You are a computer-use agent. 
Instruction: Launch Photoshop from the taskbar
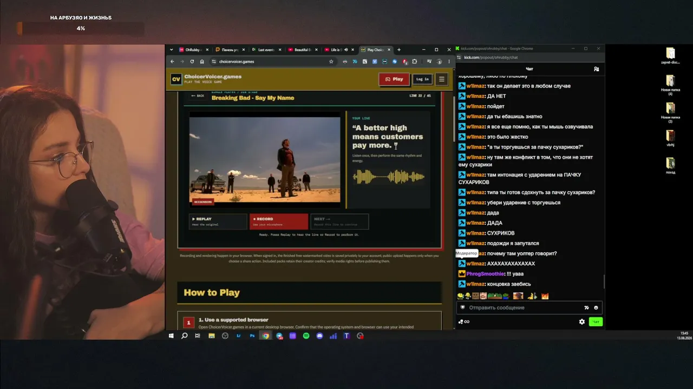click(x=252, y=336)
